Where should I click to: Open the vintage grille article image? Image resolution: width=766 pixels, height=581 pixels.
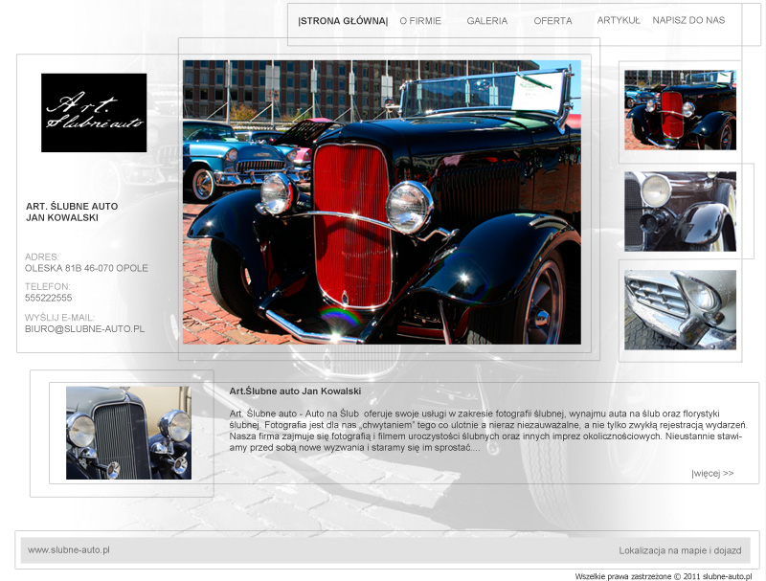click(x=128, y=433)
